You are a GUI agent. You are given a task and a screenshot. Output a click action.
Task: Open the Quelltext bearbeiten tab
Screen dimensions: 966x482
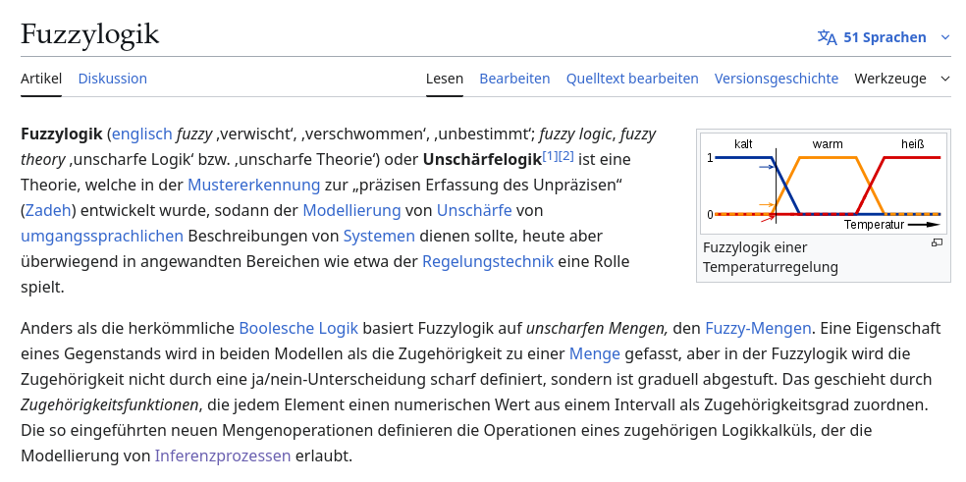[x=632, y=79]
